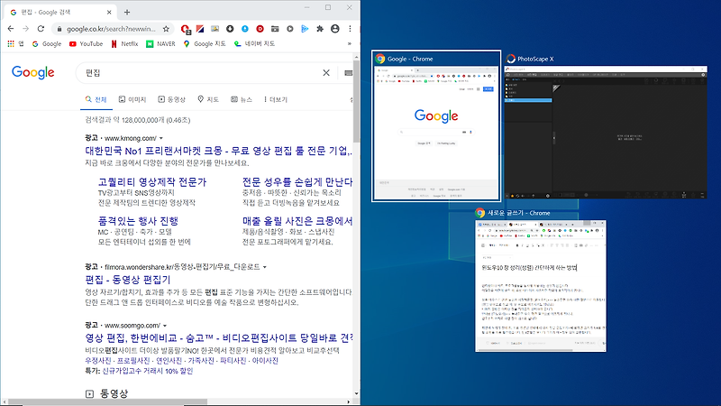Open the NAVER bookmark
Viewport: 721px width, 406px height.
point(160,43)
